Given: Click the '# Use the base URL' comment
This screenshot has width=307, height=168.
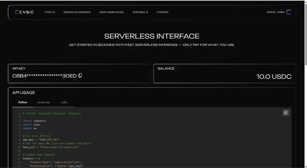Looking at the screenshot, I should [57, 143].
